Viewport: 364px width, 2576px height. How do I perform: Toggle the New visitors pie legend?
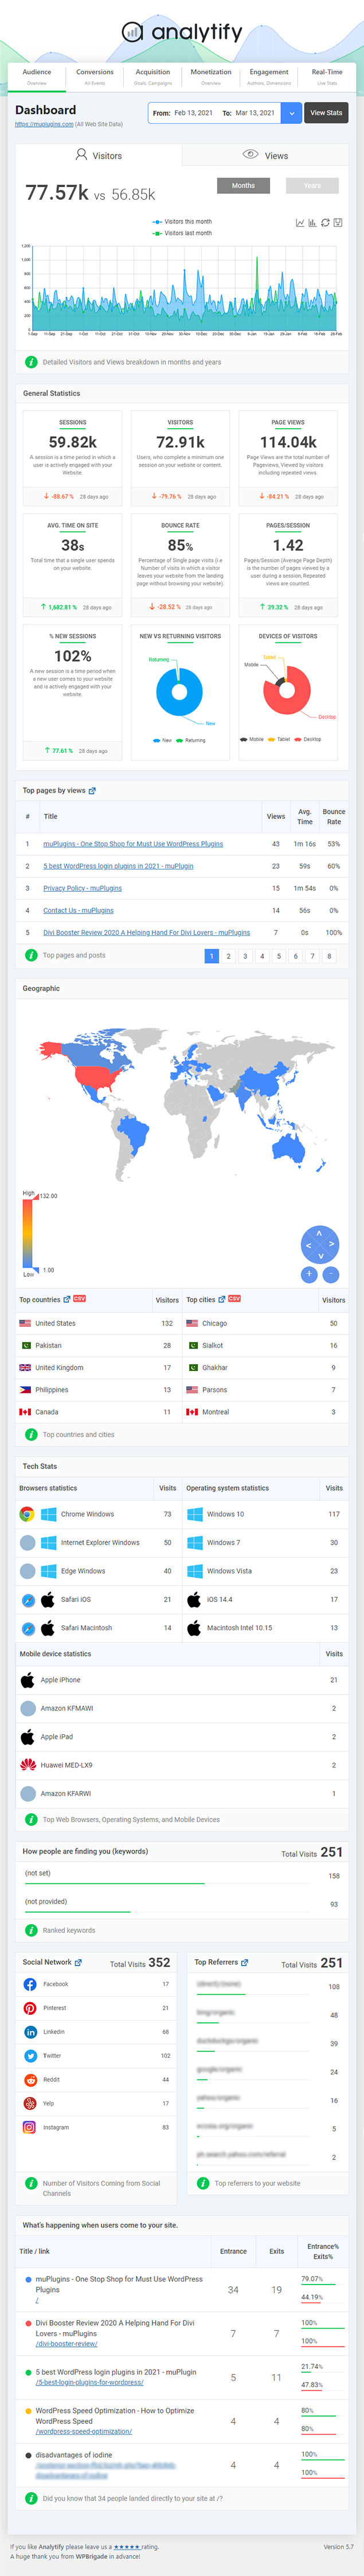(162, 740)
